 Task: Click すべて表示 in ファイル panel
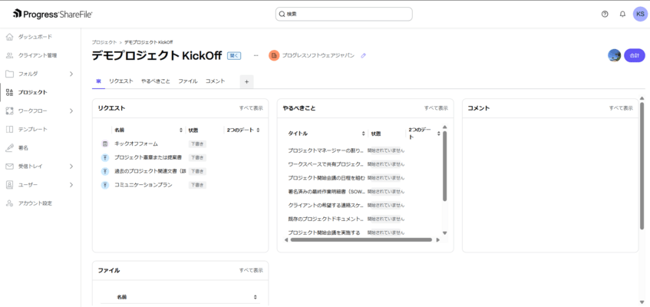[251, 270]
